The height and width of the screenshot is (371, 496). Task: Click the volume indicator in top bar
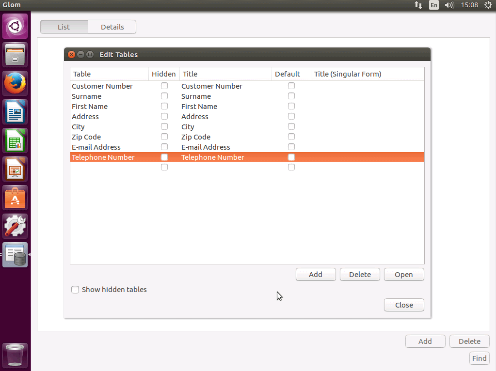click(x=449, y=5)
